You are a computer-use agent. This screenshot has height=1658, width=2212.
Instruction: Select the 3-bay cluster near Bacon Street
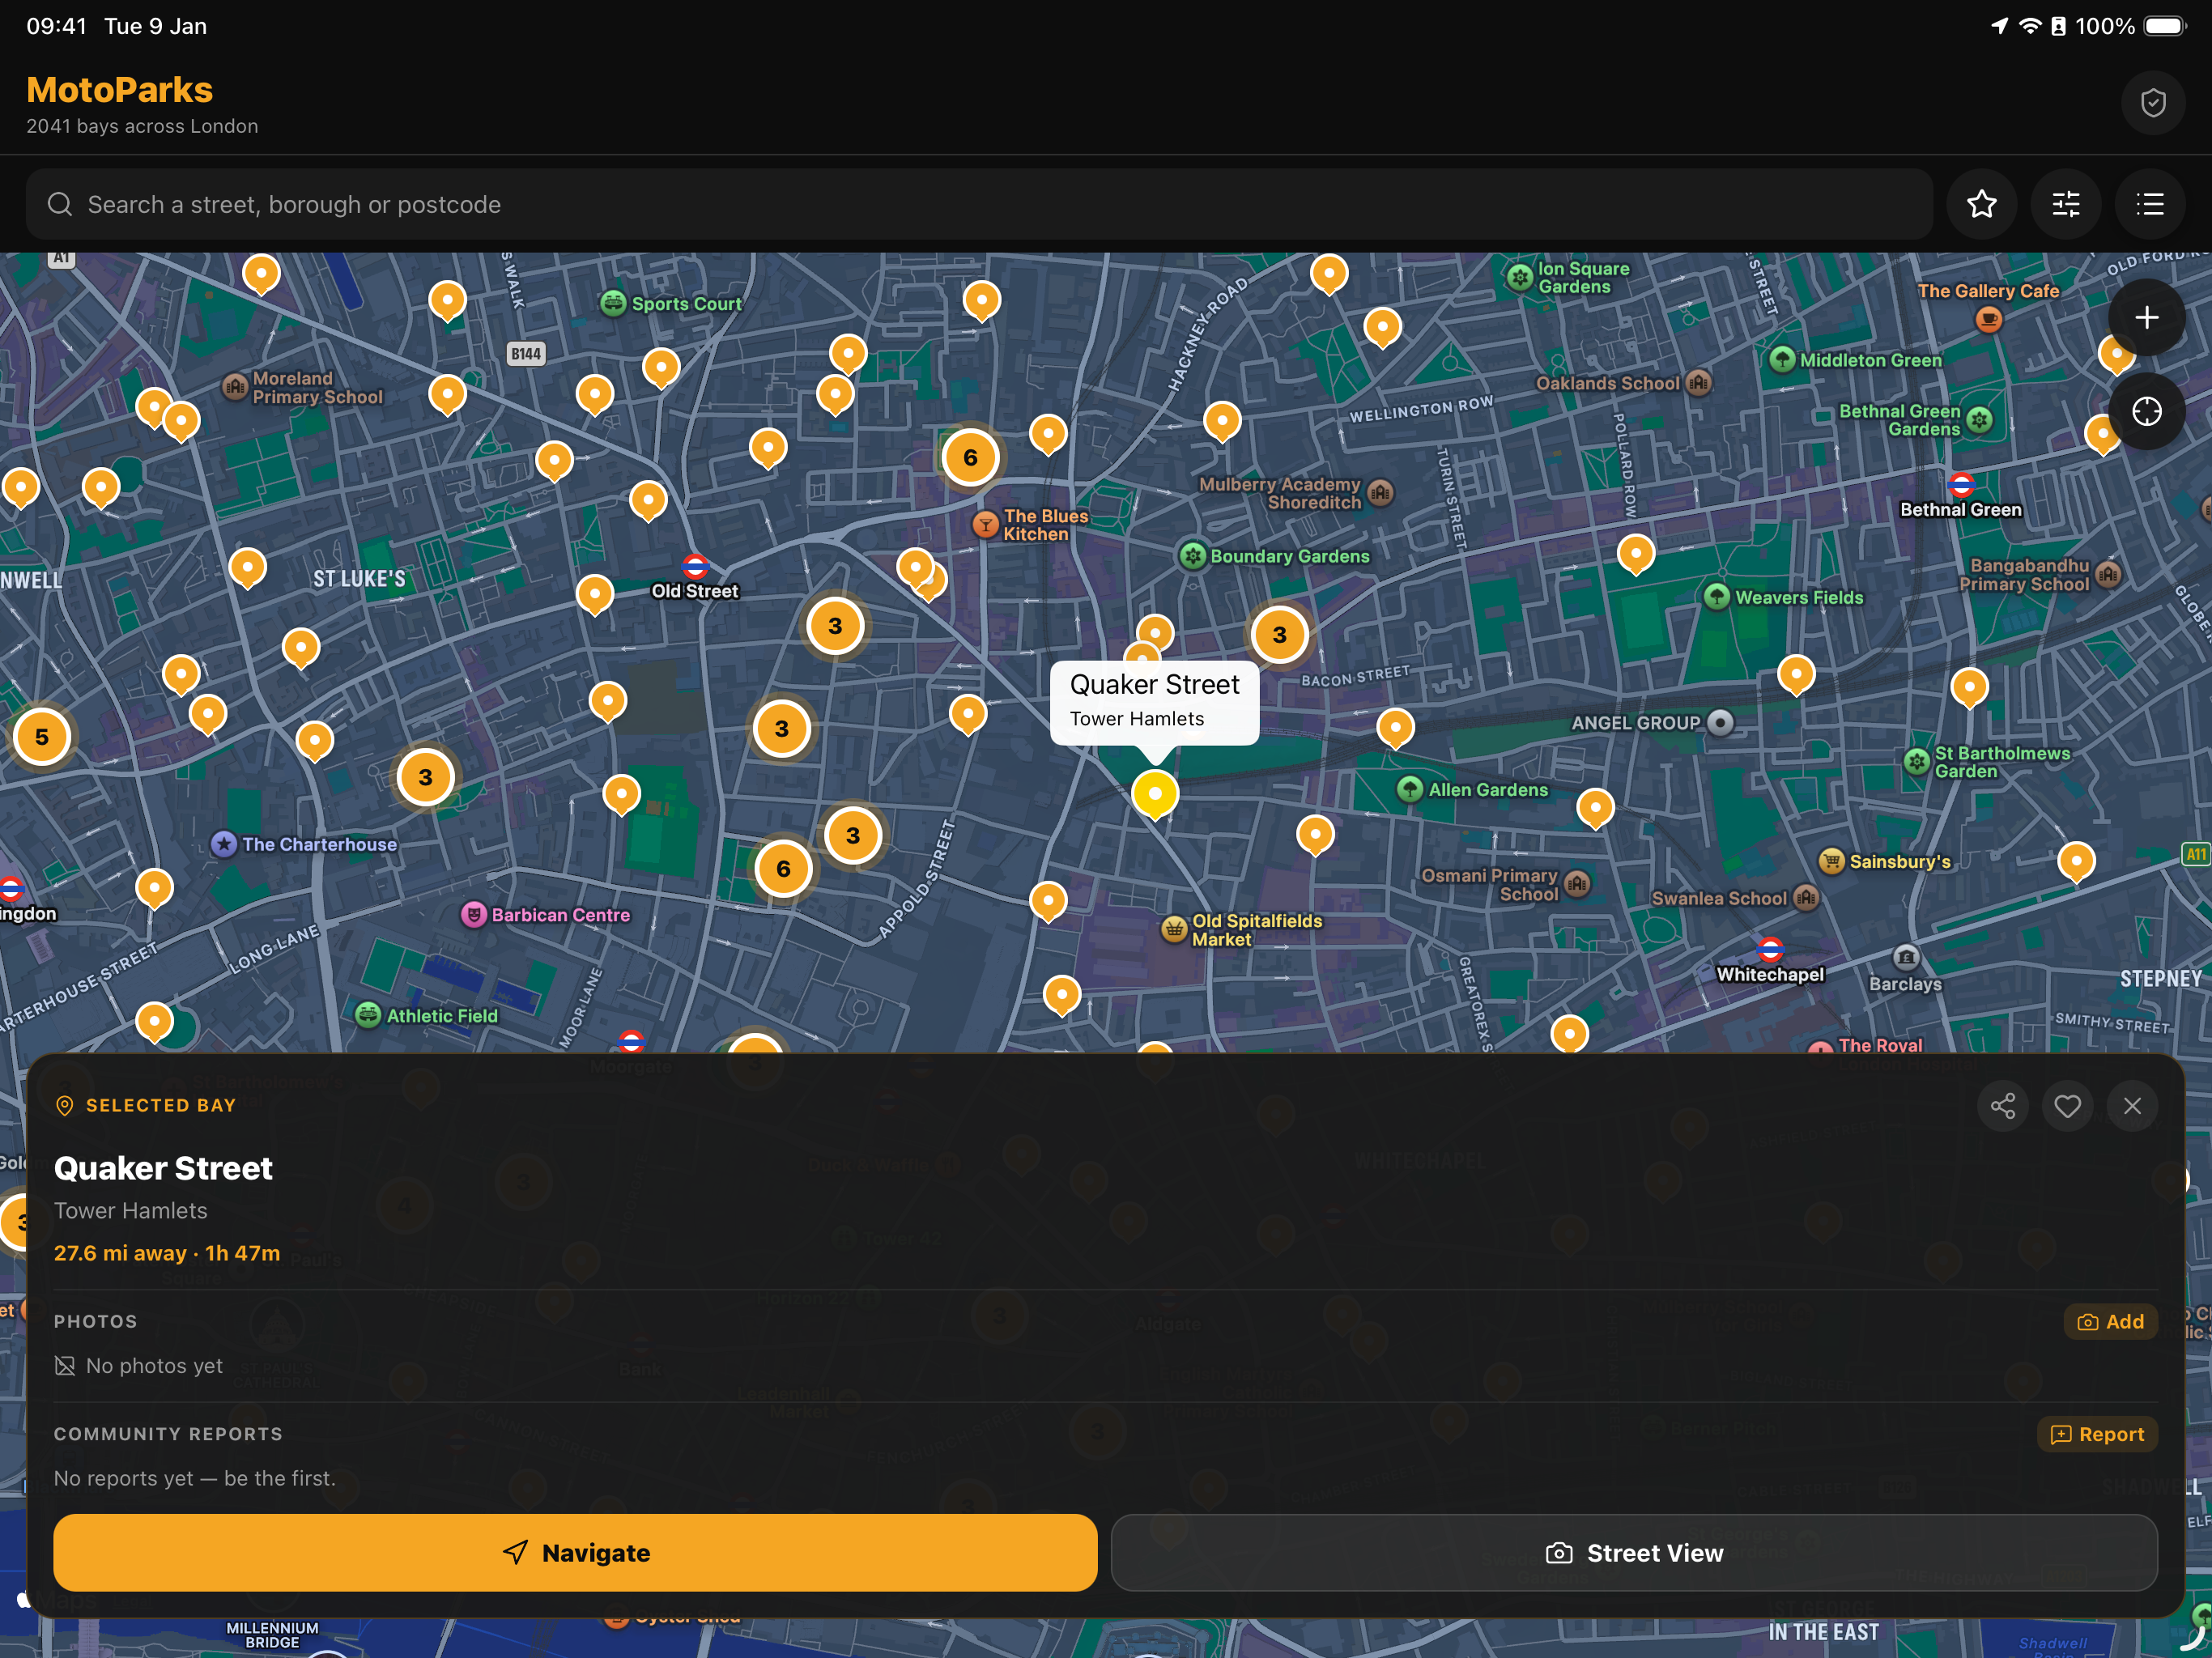[x=1279, y=635]
